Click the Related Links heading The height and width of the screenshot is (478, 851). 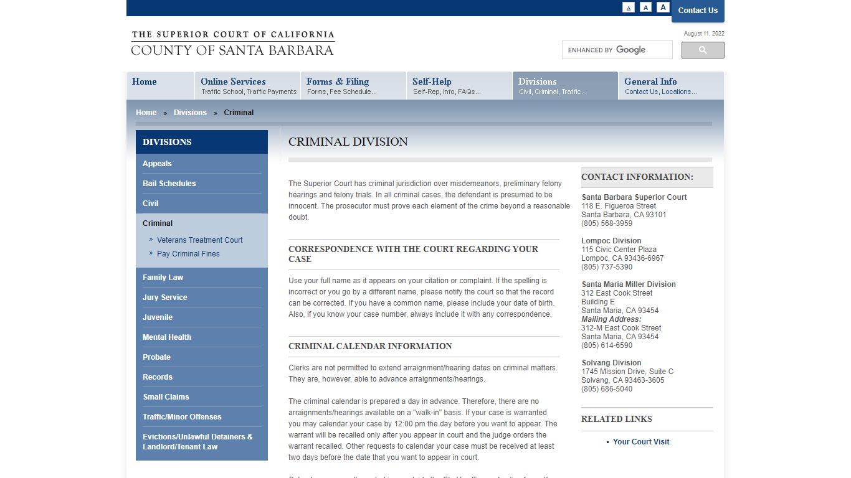pos(617,419)
